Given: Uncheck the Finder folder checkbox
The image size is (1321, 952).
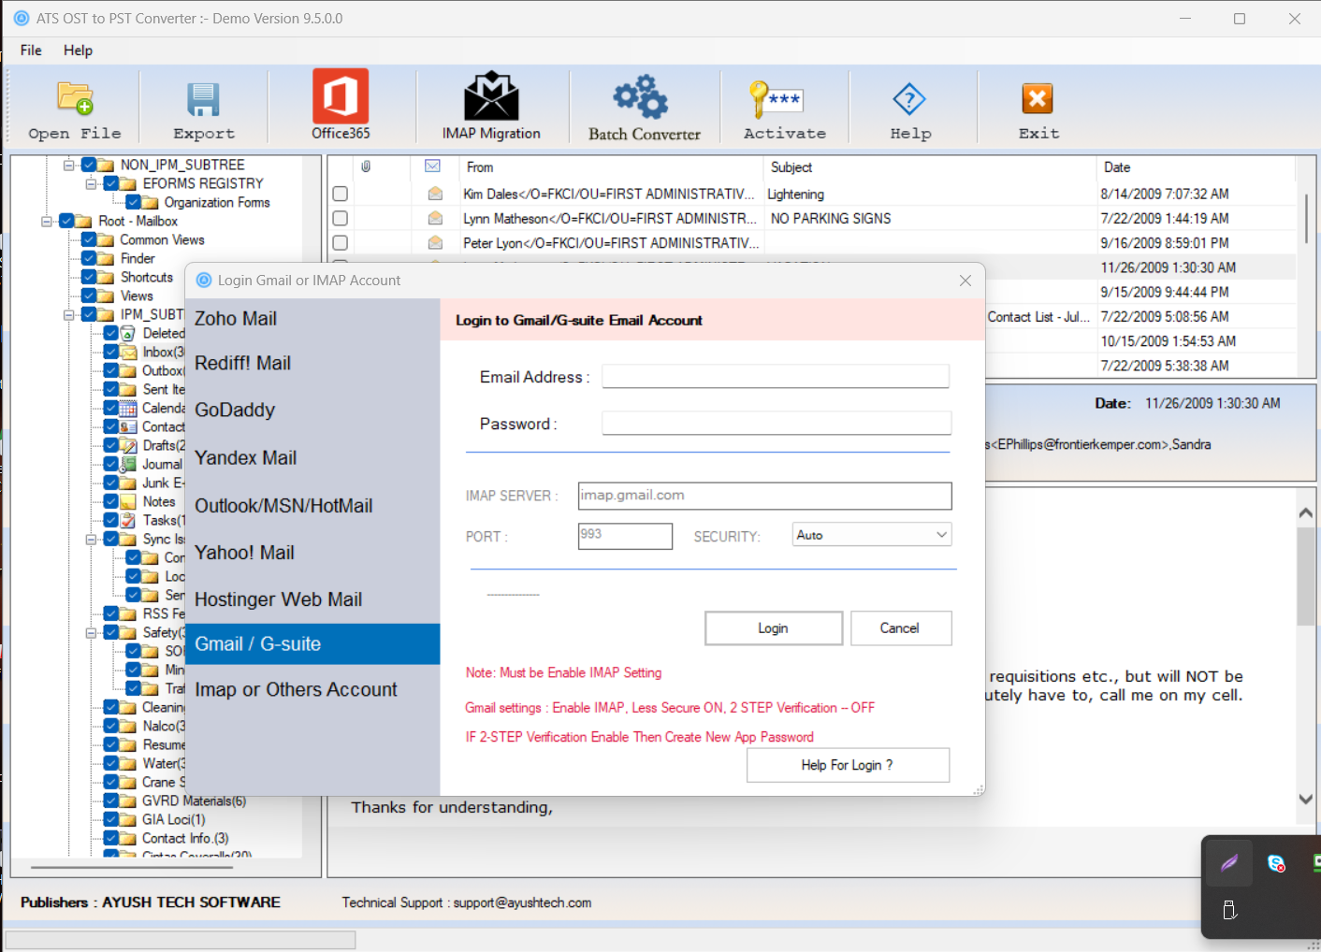Looking at the screenshot, I should (89, 258).
